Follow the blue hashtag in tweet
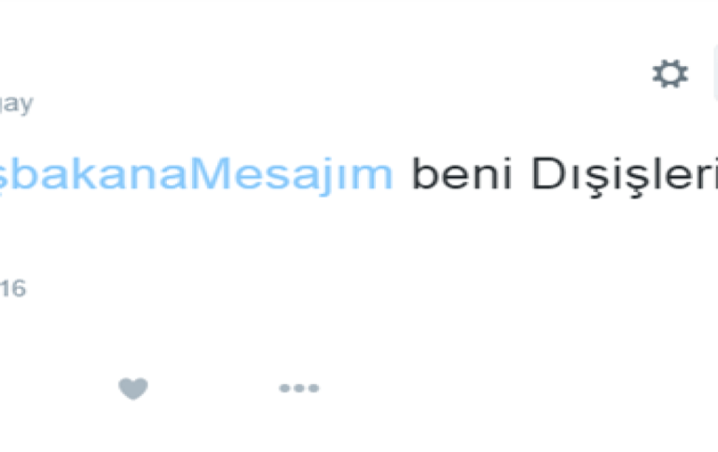Image resolution: width=718 pixels, height=452 pixels. click(x=197, y=174)
